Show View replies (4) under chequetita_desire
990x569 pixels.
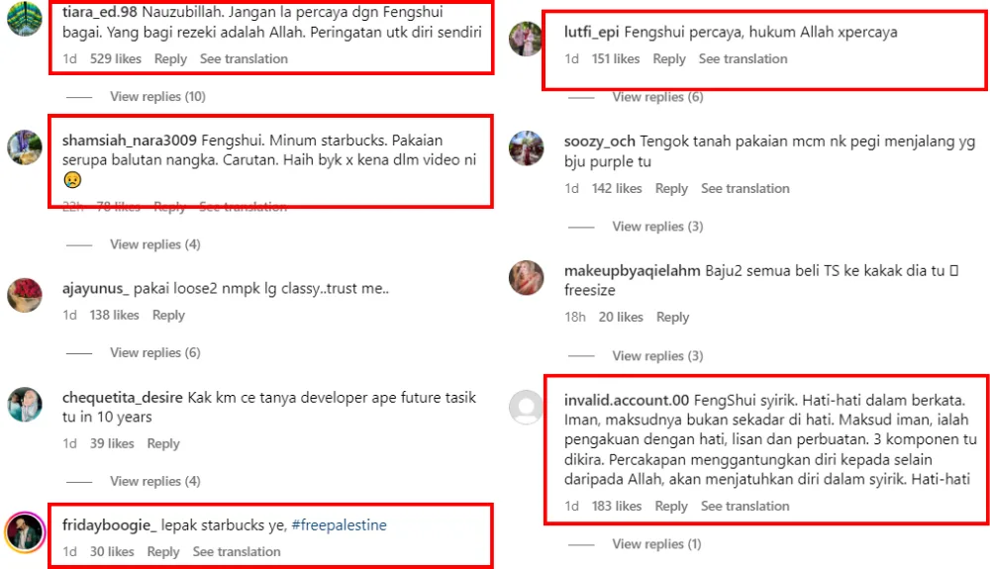coord(155,481)
